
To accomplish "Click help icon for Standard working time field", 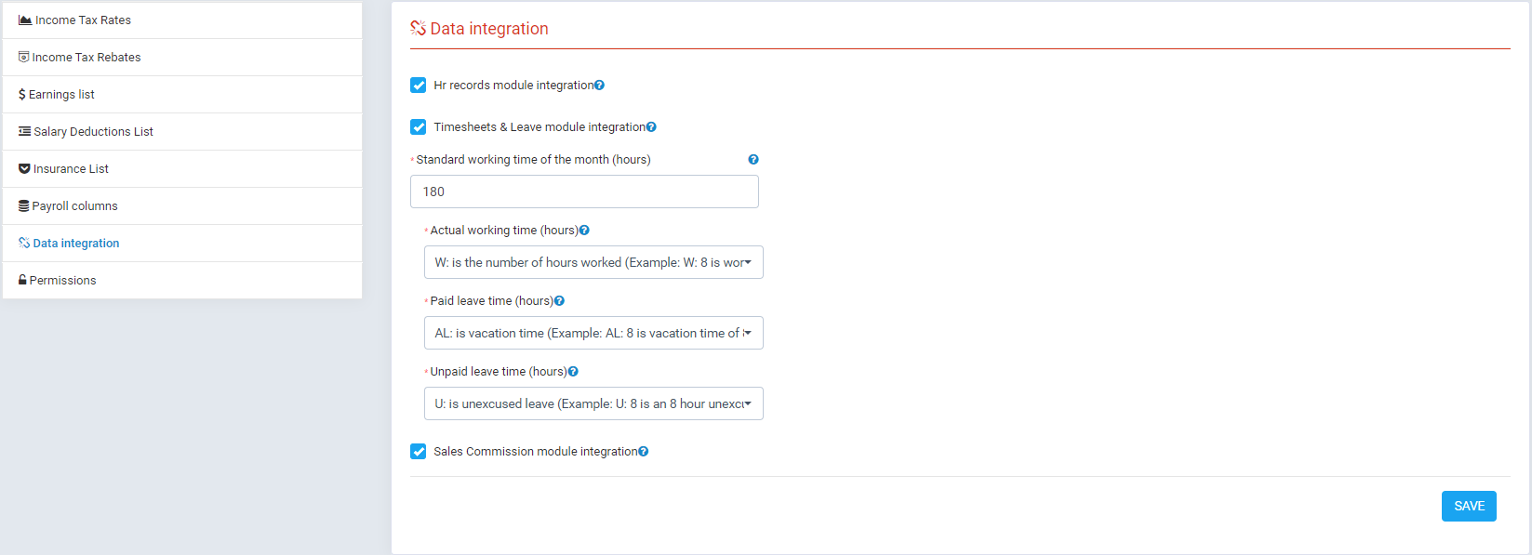I will tap(753, 160).
